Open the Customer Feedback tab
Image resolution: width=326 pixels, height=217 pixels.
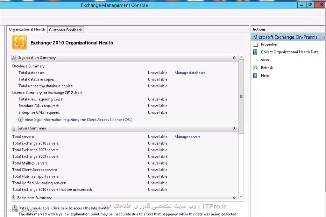pyautogui.click(x=66, y=30)
